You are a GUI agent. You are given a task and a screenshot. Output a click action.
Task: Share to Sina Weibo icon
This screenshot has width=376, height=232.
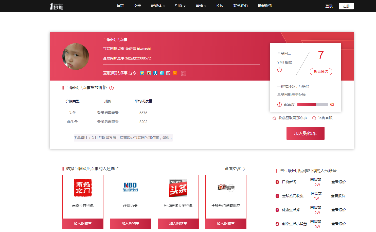point(149,73)
